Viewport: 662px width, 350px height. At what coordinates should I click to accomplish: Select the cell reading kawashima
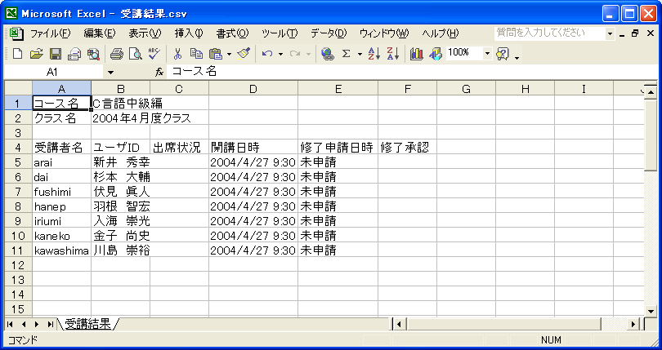[61, 250]
